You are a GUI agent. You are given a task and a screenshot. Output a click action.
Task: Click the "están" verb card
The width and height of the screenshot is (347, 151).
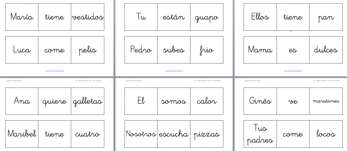[173, 17]
